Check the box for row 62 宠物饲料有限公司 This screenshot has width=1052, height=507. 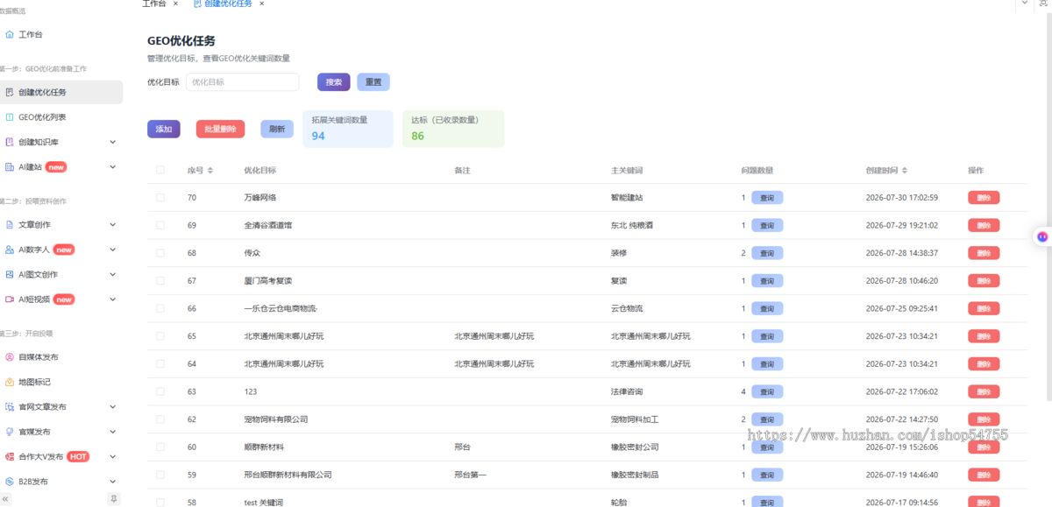pyautogui.click(x=160, y=419)
